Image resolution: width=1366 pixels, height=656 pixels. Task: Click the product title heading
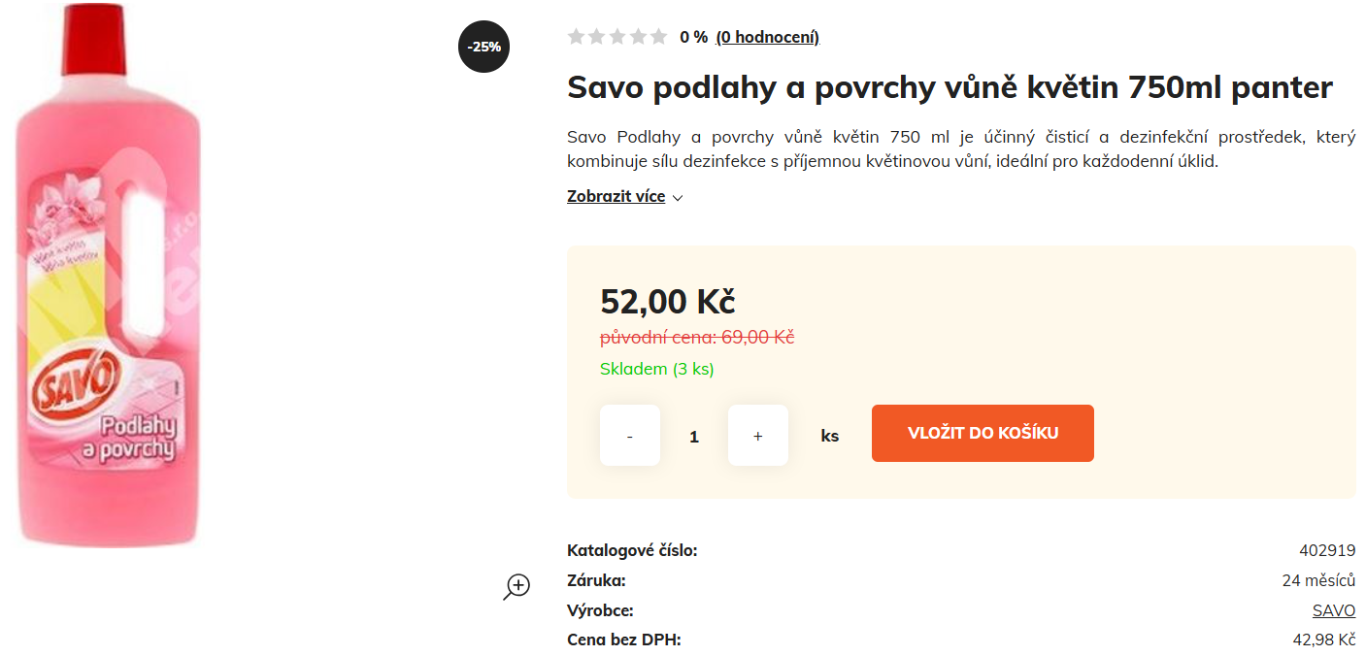point(950,87)
